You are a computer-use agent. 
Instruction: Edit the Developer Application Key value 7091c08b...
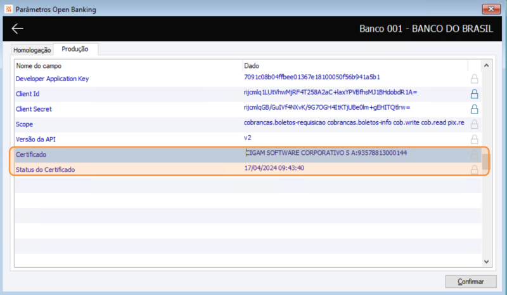[312, 77]
